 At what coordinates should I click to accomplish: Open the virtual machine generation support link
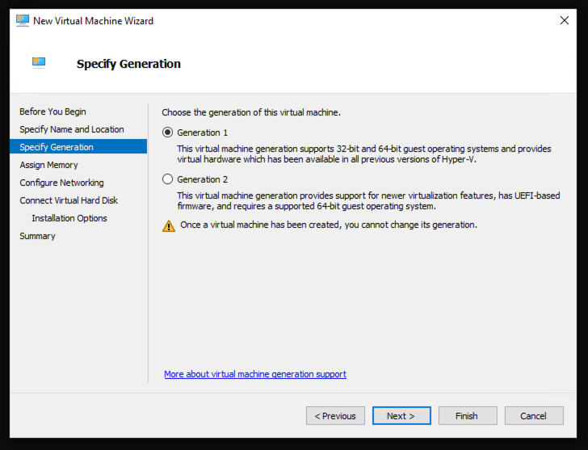[x=255, y=374]
